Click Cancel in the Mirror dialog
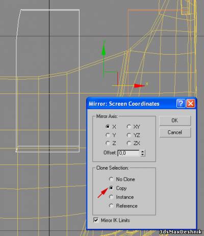The image size is (204, 236). pos(175,132)
